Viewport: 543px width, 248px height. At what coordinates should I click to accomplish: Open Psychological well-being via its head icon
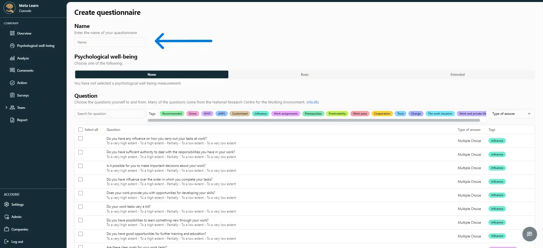click(x=12, y=46)
